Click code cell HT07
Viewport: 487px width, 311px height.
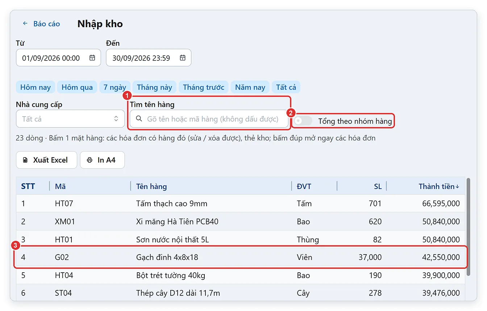point(64,203)
